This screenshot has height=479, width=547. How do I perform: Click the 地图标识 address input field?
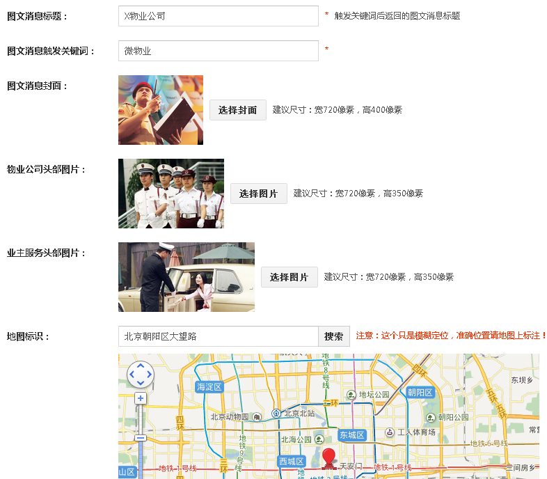coord(218,336)
